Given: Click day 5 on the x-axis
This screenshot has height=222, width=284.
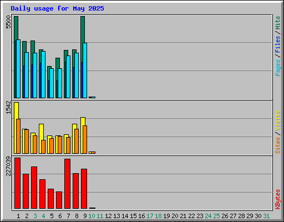Looking at the screenshot, I should (x=52, y=216).
